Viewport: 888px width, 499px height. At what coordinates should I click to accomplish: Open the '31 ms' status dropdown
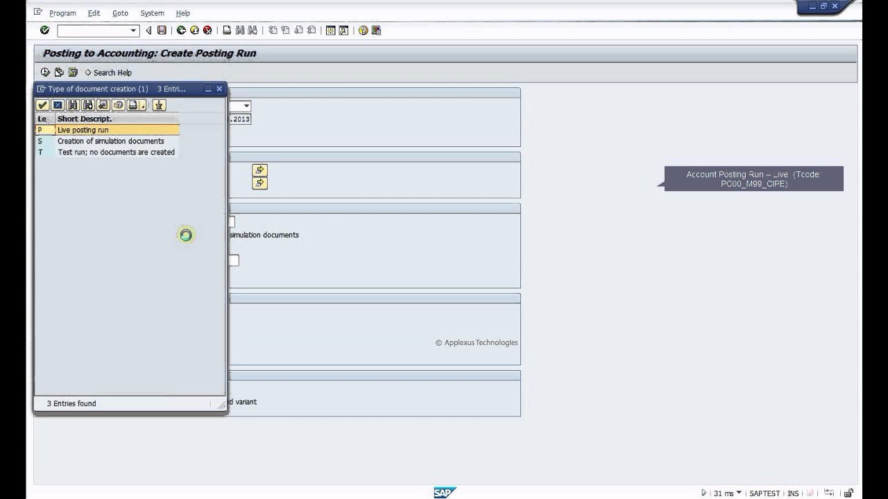coord(727,493)
